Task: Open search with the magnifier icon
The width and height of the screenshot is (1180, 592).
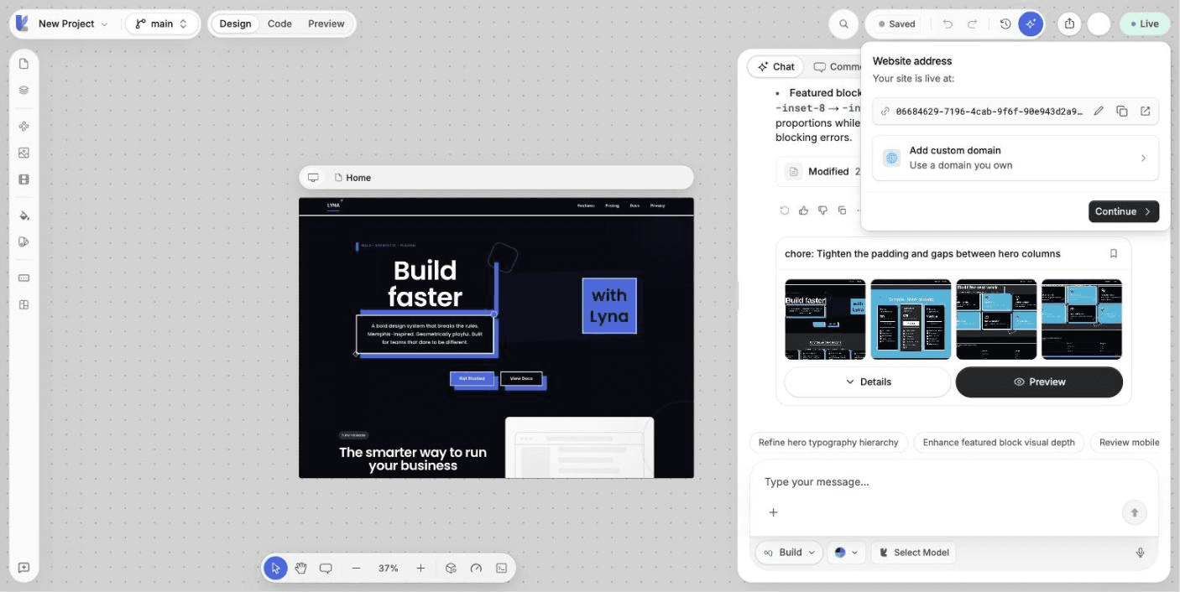Action: 843,24
